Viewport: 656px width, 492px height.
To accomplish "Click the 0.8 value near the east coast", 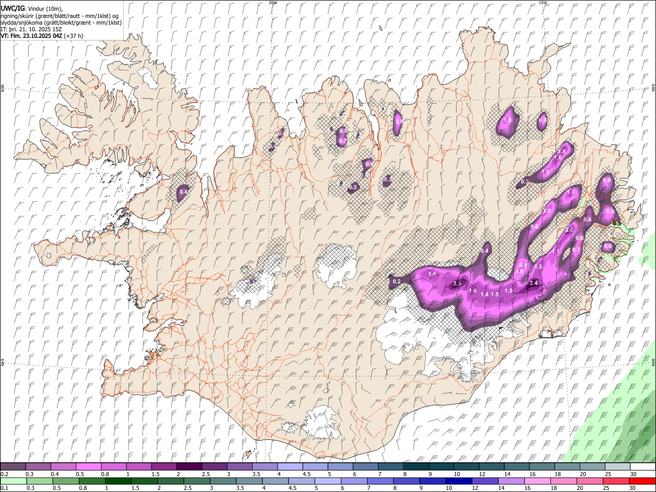I will coord(610,211).
